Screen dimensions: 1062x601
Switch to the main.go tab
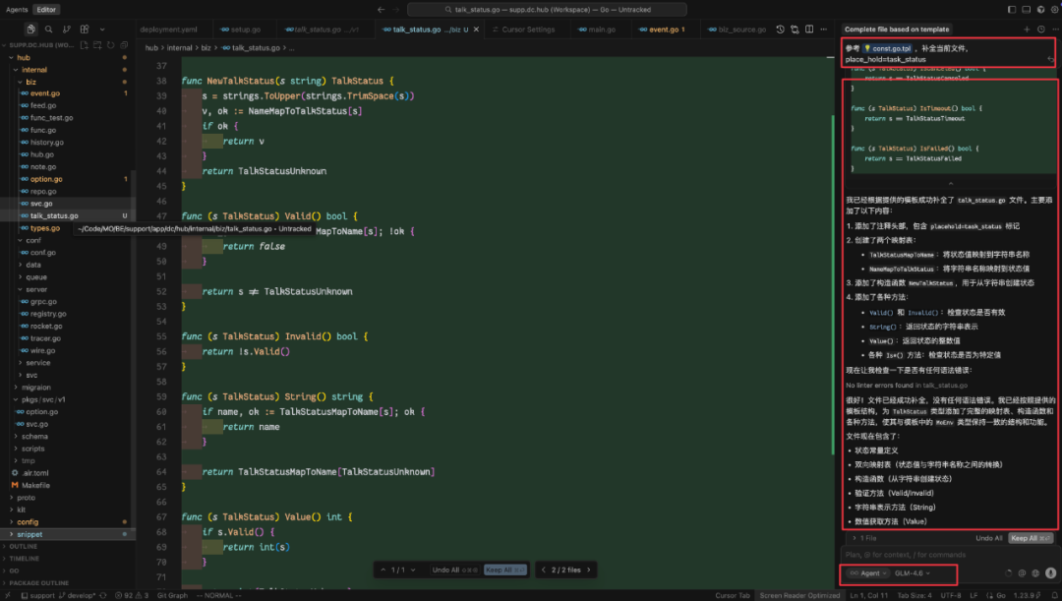598,30
